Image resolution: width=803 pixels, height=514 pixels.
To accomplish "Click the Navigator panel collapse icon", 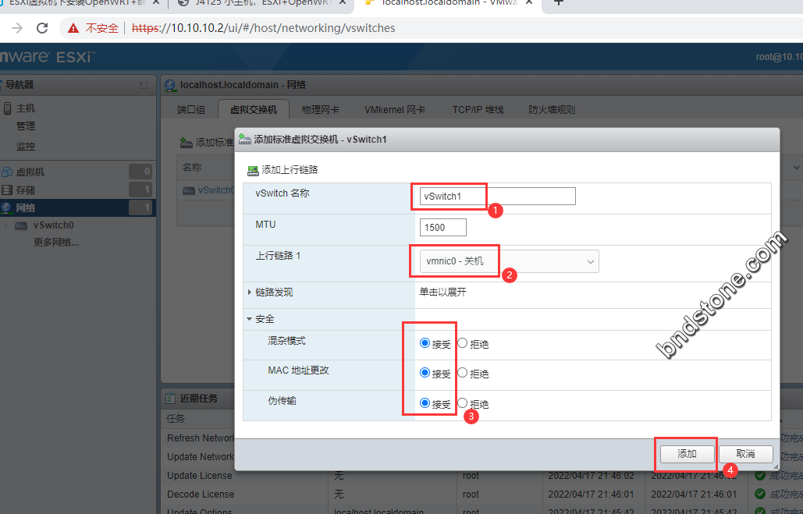I will (144, 85).
